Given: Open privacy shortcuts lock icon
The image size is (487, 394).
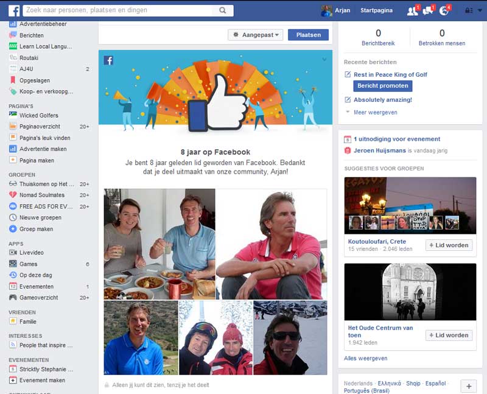Looking at the screenshot, I should click(x=468, y=10).
